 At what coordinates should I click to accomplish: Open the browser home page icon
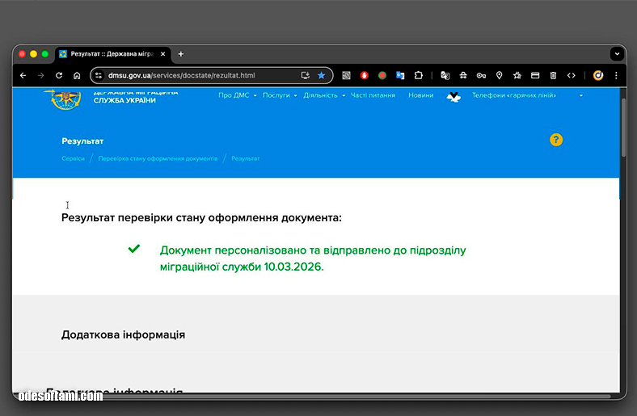pyautogui.click(x=77, y=75)
